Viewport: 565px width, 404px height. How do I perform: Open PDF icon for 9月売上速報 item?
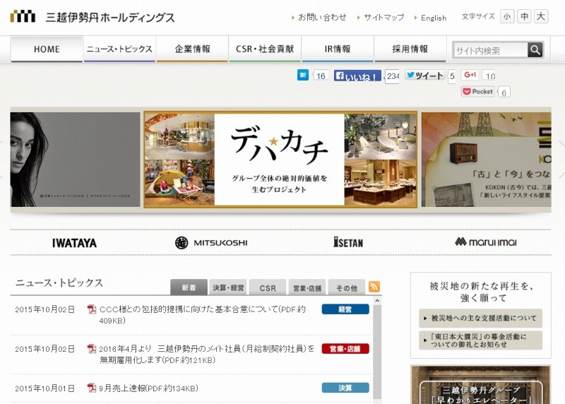point(92,388)
